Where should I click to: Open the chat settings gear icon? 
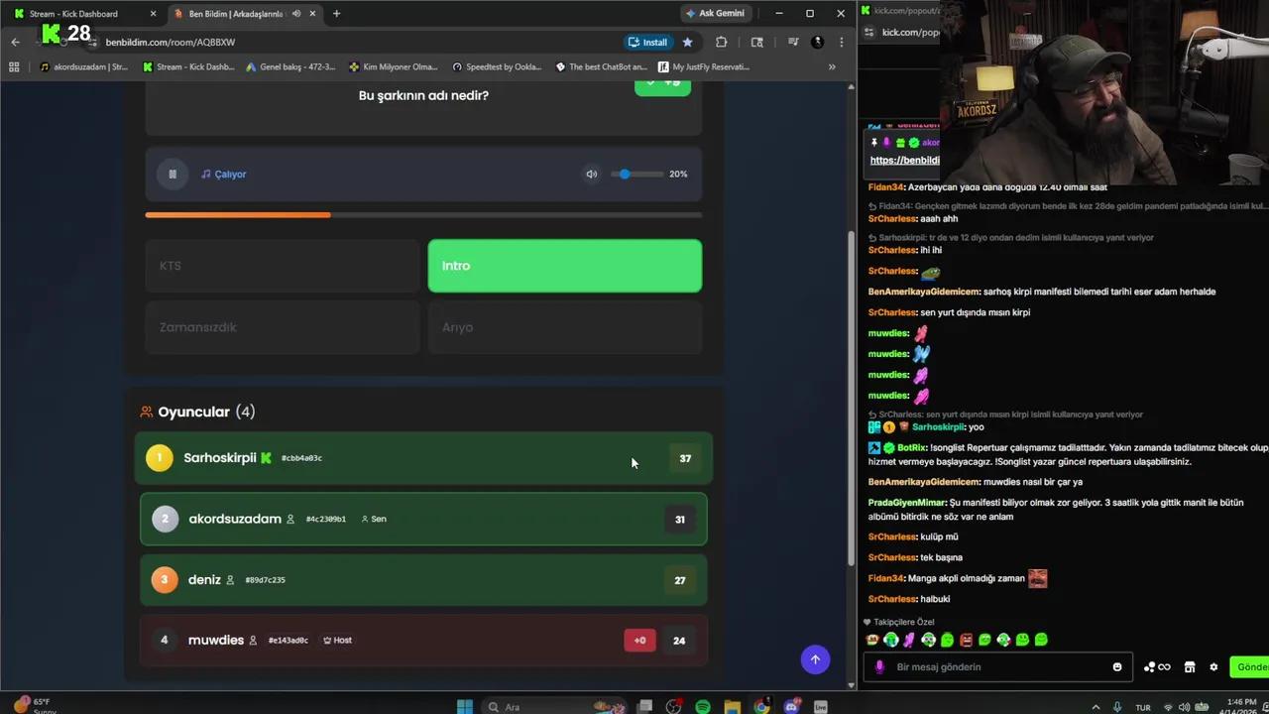tap(1213, 666)
